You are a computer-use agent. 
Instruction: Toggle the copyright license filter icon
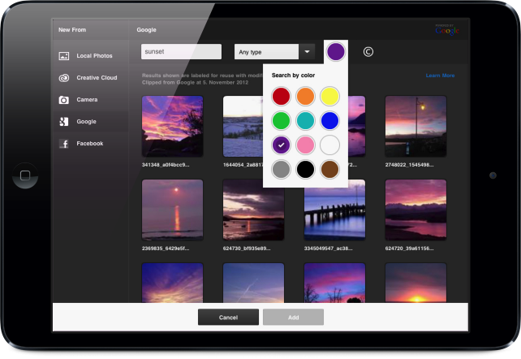[368, 52]
